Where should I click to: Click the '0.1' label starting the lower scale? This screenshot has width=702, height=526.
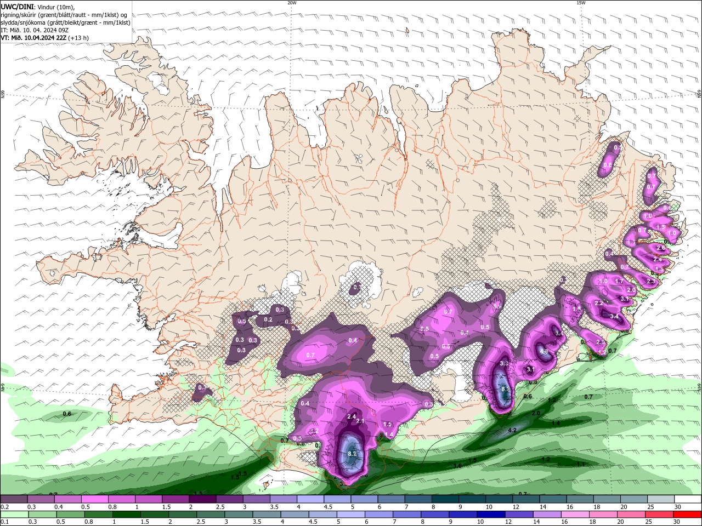pyautogui.click(x=5, y=522)
